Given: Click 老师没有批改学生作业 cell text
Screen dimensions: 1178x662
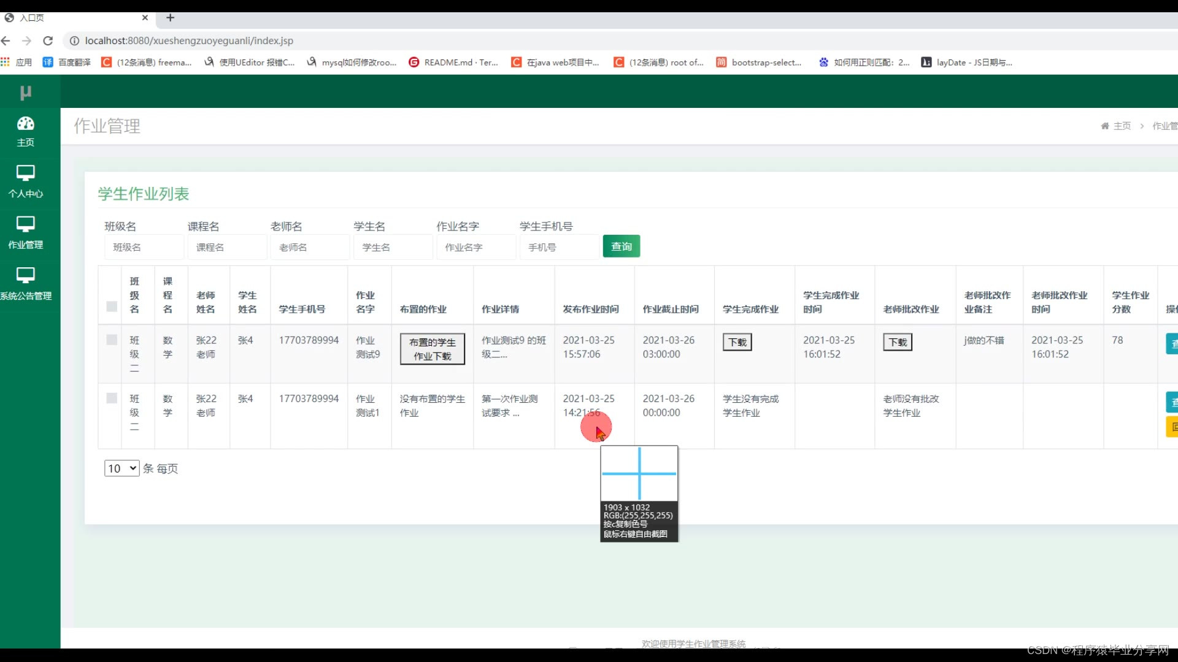Looking at the screenshot, I should click(x=911, y=406).
